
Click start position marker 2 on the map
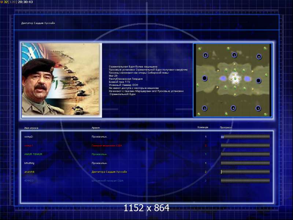[234, 55]
